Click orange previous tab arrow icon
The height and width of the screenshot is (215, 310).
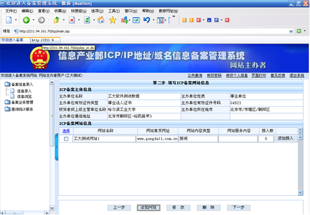coord(184,20)
